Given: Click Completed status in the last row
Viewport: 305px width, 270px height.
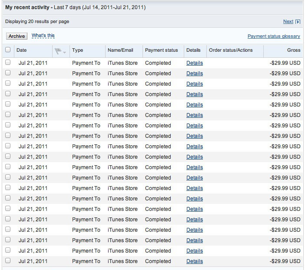Looking at the screenshot, I should (158, 261).
